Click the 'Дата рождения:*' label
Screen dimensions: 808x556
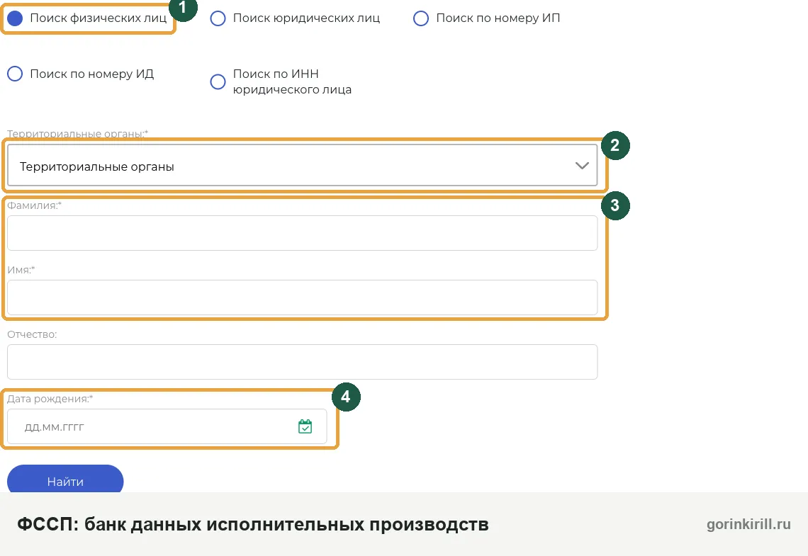point(50,399)
